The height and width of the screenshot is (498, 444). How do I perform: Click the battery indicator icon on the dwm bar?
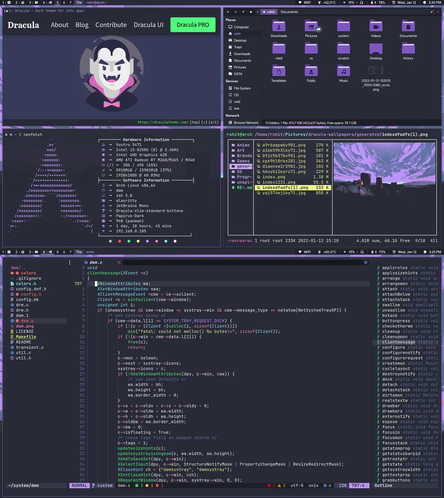click(372, 2)
